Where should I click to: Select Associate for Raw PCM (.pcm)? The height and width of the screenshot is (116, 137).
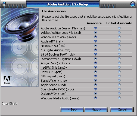[x=95, y=72]
